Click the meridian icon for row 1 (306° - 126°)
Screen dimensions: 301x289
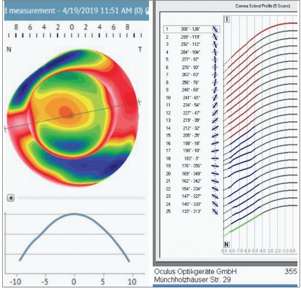pos(215,29)
